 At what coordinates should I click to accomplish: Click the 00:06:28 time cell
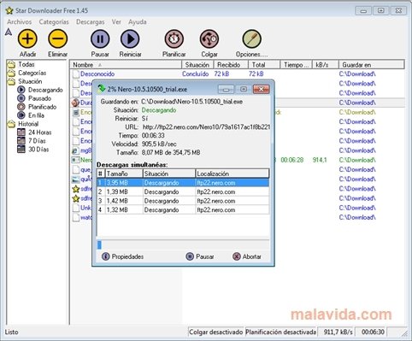point(292,160)
